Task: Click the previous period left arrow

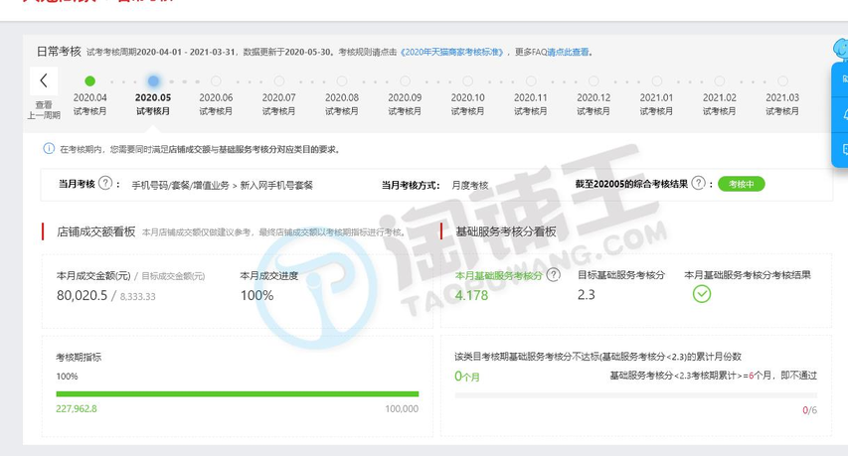Action: (44, 81)
